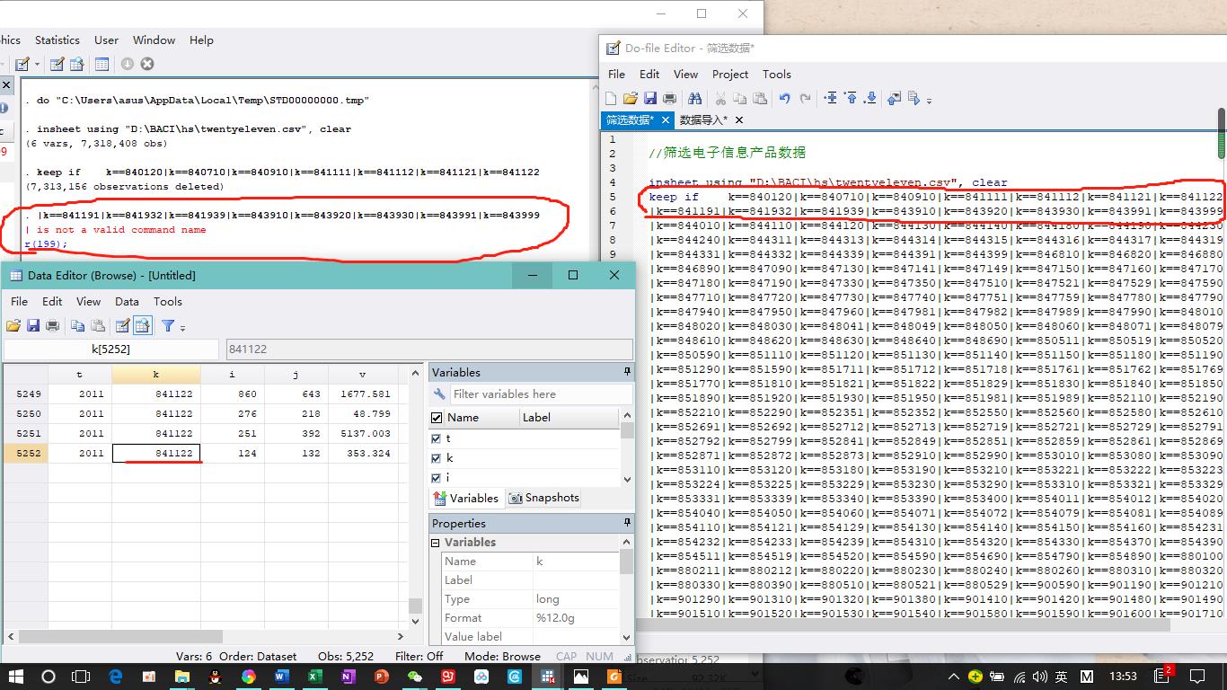Screen dimensions: 1227x690
Task: Open the Windows Start menu
Action: pos(16,676)
